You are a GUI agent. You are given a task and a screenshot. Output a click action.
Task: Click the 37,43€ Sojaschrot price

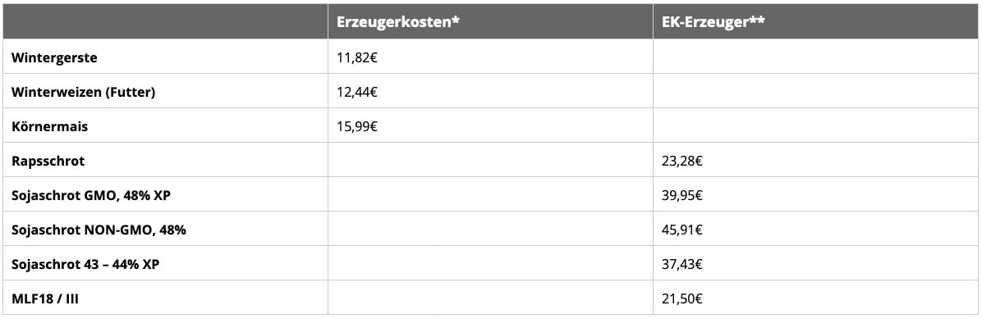682,264
